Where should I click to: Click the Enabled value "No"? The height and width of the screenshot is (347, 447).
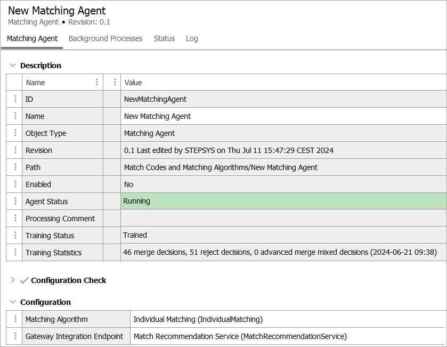tap(129, 184)
